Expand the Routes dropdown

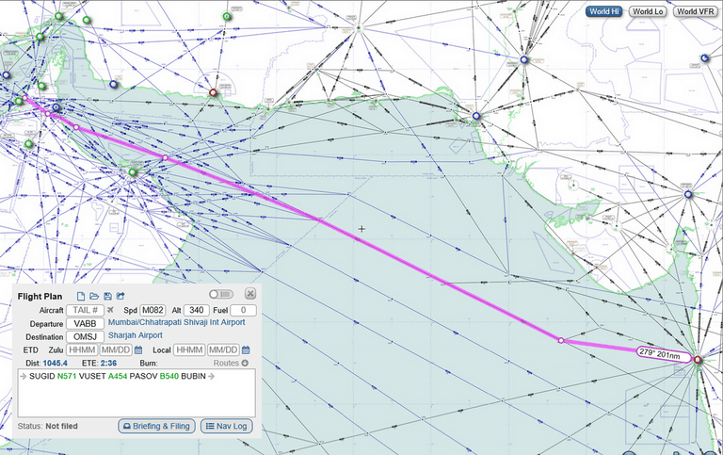pyautogui.click(x=231, y=364)
